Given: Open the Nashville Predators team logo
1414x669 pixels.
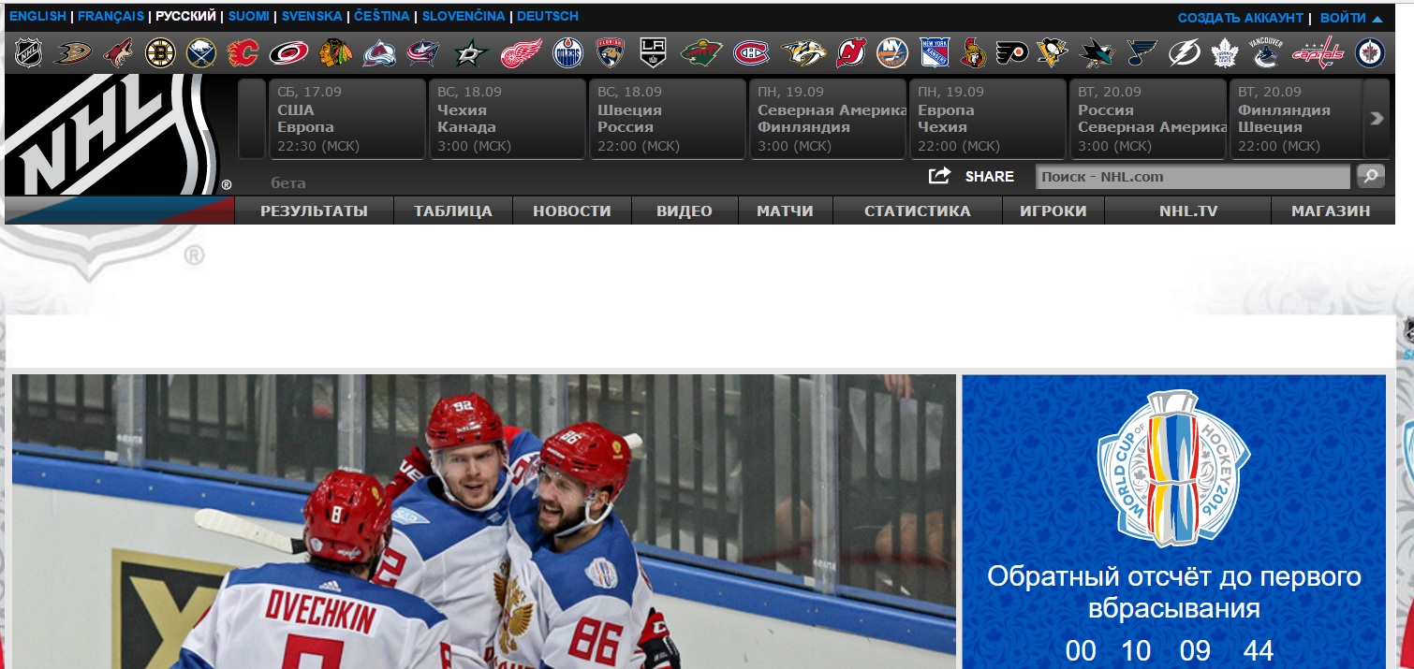Looking at the screenshot, I should (803, 53).
